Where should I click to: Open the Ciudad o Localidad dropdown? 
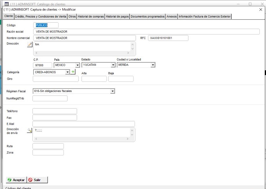(153, 65)
